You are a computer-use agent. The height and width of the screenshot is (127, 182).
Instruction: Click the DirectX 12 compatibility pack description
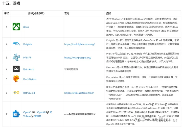[143, 114]
